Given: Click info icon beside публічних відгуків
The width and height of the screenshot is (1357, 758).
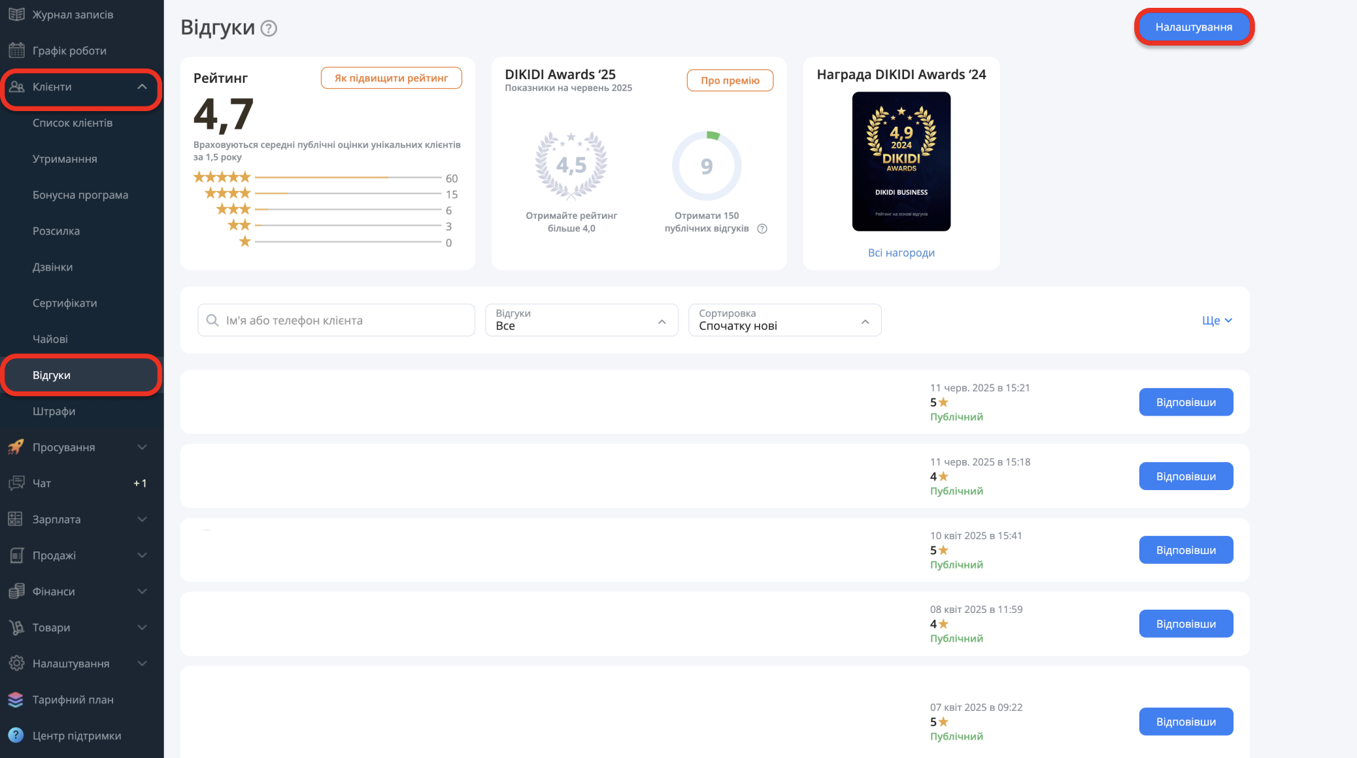Looking at the screenshot, I should [762, 229].
